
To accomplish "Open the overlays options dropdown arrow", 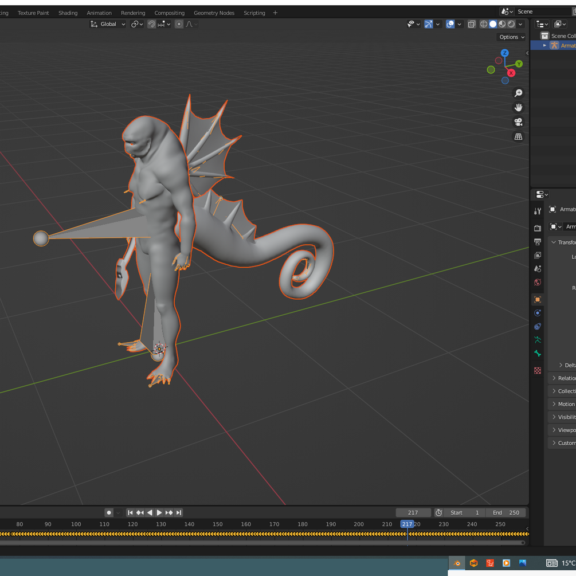I will click(459, 24).
